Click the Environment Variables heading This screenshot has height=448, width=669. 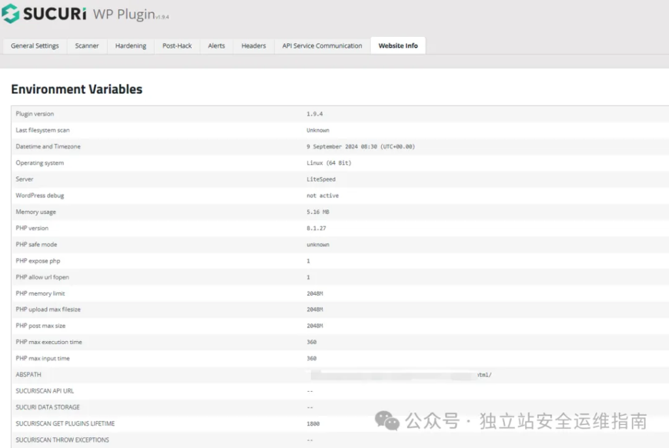tap(77, 89)
